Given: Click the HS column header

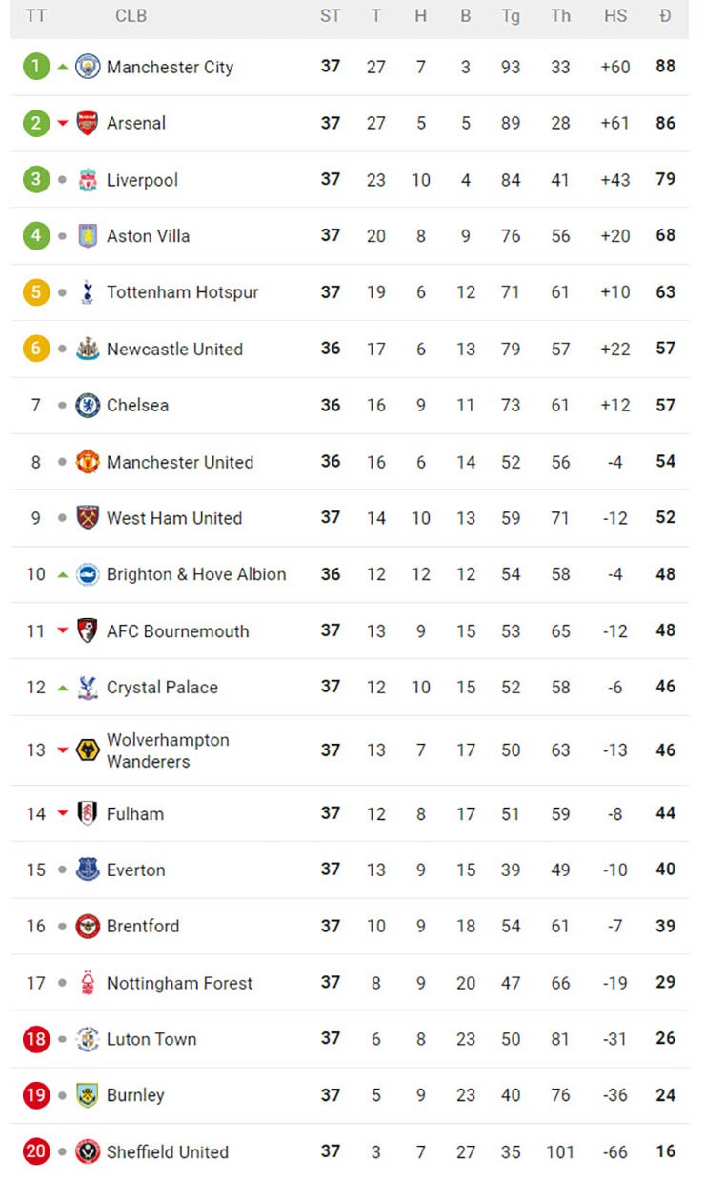Looking at the screenshot, I should click(615, 16).
